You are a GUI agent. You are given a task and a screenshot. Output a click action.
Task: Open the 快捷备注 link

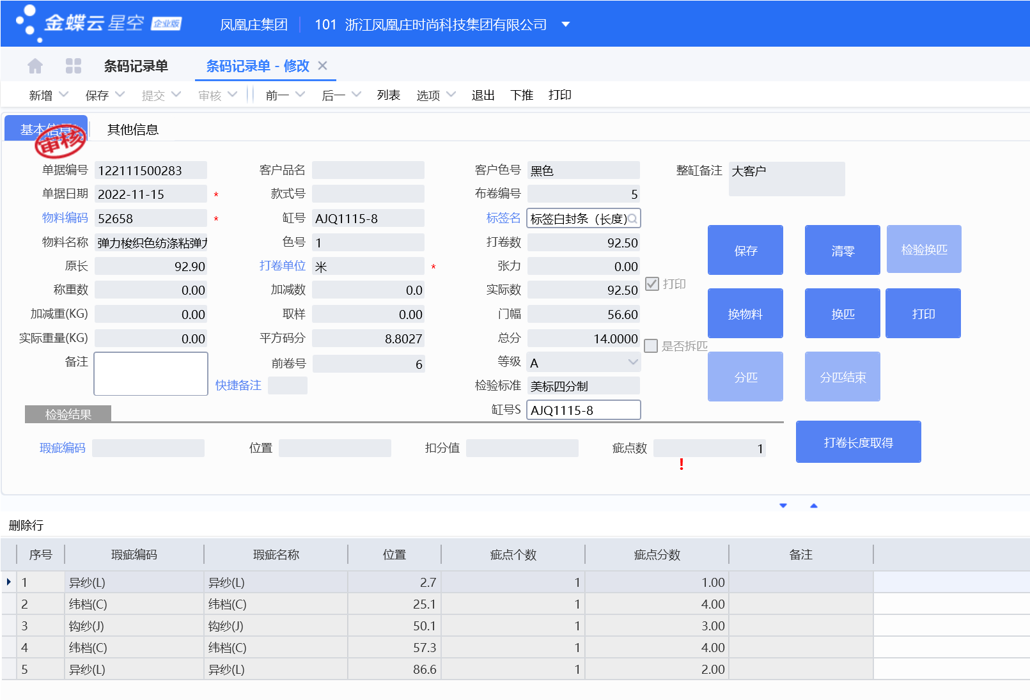(238, 385)
